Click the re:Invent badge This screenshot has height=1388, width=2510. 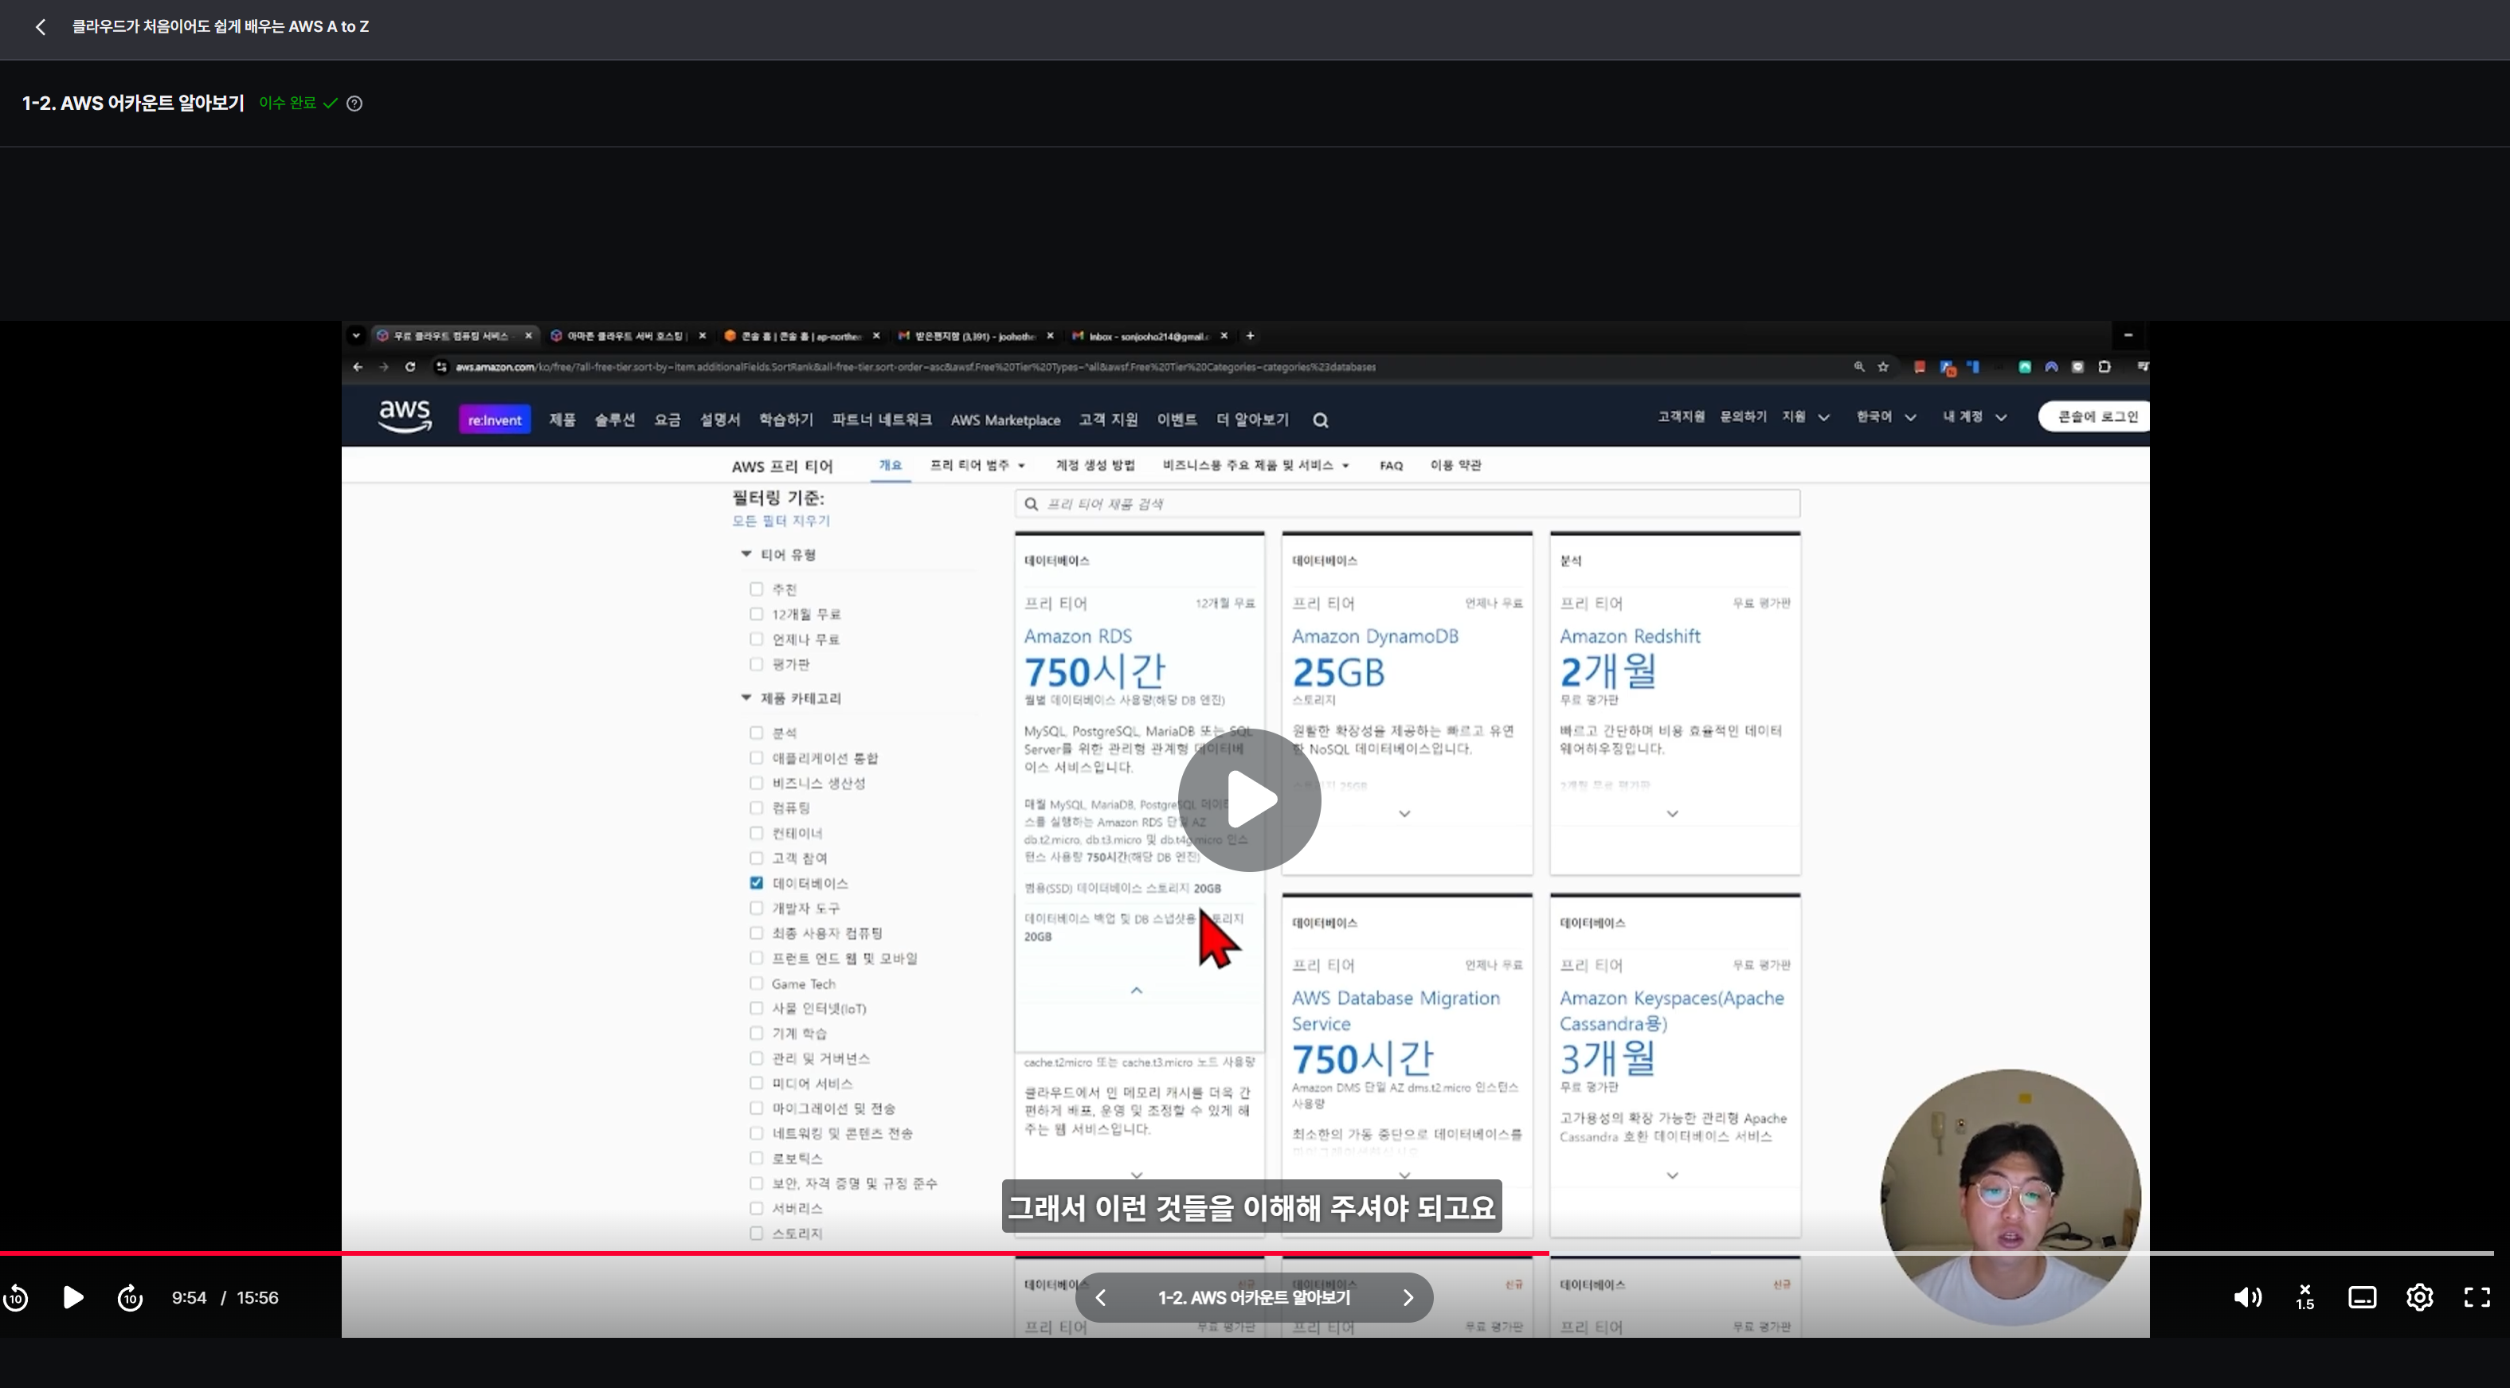click(x=495, y=420)
